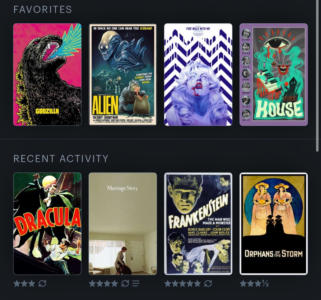Open the Frankenstein poster

click(x=198, y=224)
